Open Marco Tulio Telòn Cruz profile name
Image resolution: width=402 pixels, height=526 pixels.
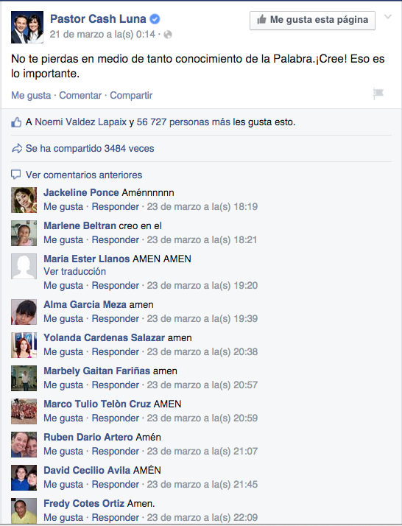coord(97,404)
